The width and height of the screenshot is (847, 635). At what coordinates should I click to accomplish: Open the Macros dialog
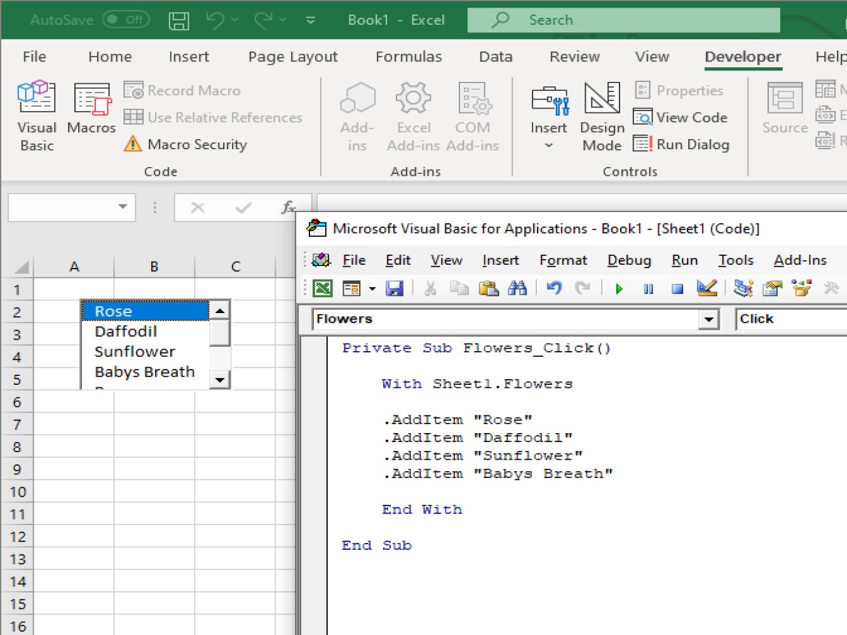pyautogui.click(x=91, y=108)
